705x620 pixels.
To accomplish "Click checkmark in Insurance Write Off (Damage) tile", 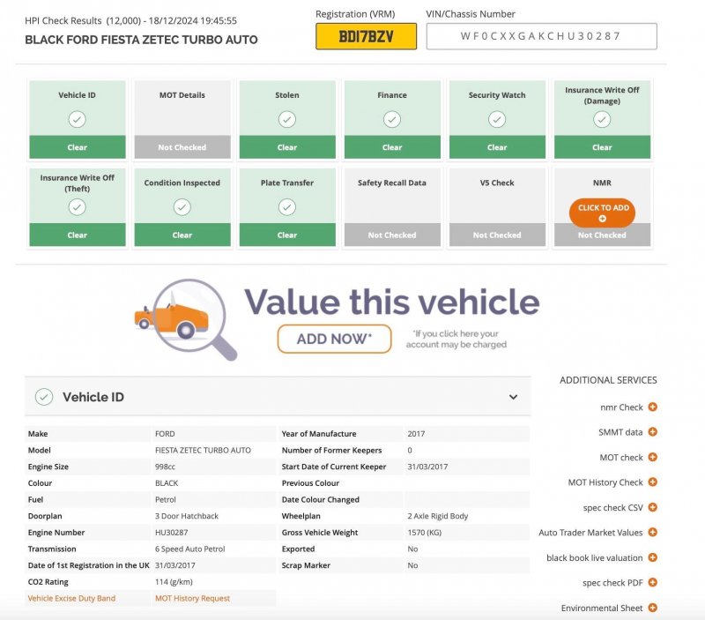I will pos(602,119).
